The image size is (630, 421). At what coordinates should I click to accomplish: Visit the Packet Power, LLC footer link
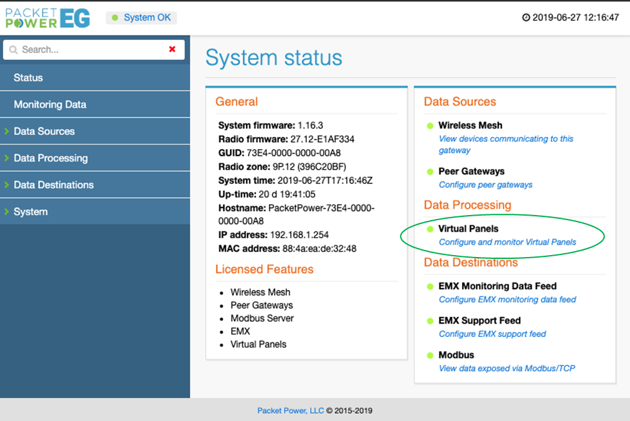pos(291,410)
